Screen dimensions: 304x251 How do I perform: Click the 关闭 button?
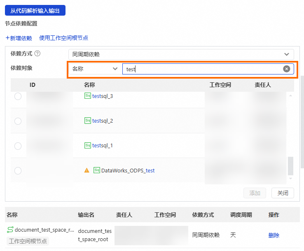[x=283, y=193]
